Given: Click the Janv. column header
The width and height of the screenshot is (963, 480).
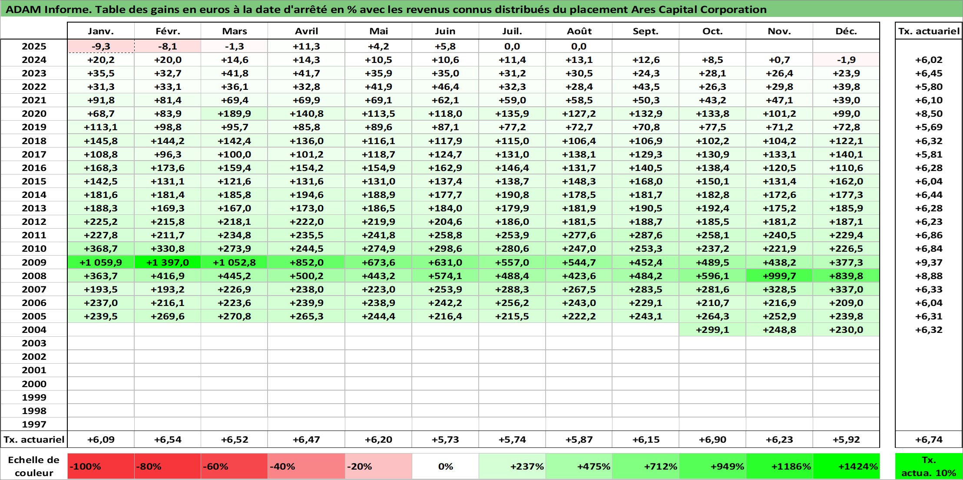Looking at the screenshot, I should click(101, 31).
